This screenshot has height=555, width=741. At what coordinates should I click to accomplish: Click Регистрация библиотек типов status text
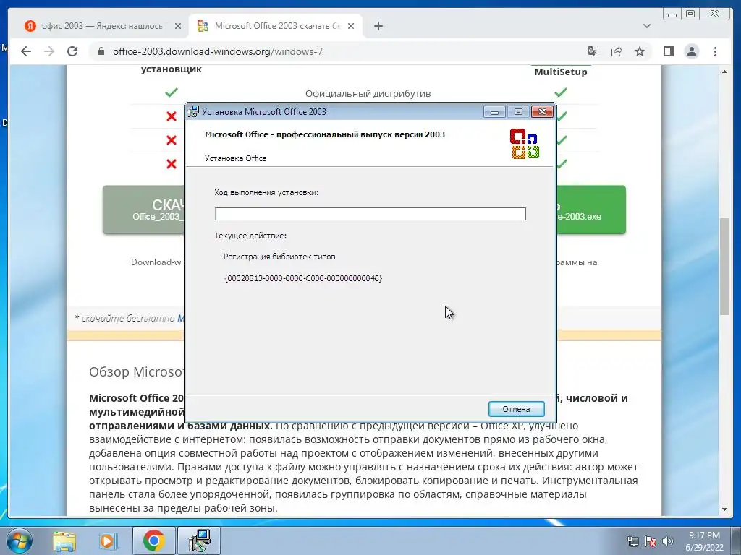tap(279, 257)
